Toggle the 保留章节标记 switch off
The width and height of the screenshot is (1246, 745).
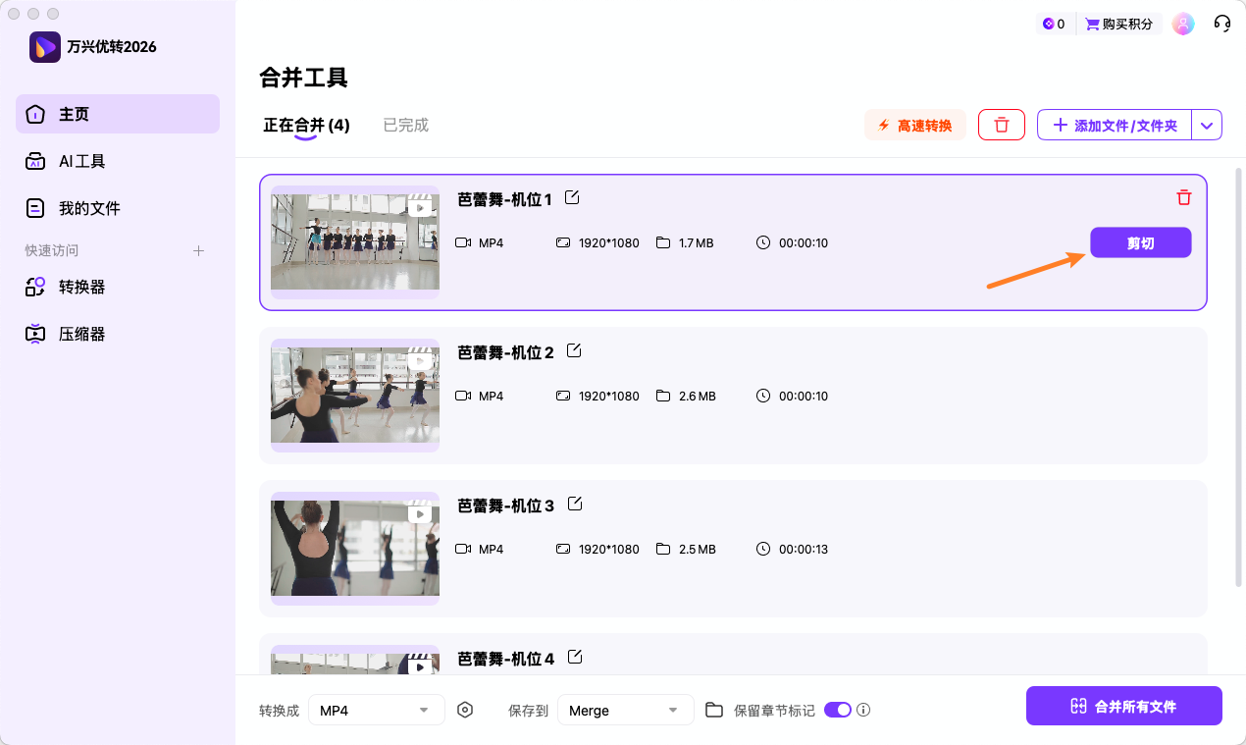pyautogui.click(x=837, y=709)
